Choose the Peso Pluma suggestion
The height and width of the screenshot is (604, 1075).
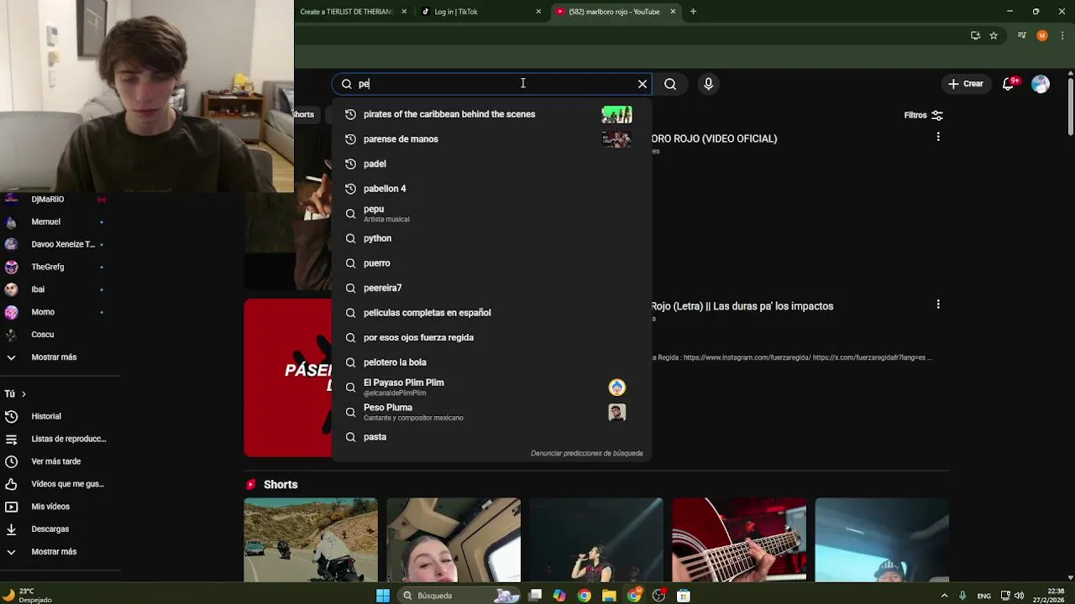pyautogui.click(x=491, y=412)
